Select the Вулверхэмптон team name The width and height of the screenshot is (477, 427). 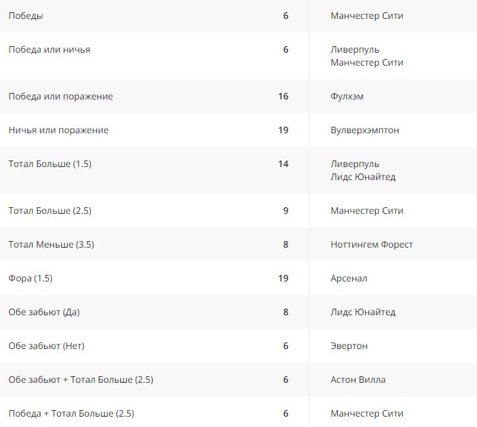tap(365, 130)
